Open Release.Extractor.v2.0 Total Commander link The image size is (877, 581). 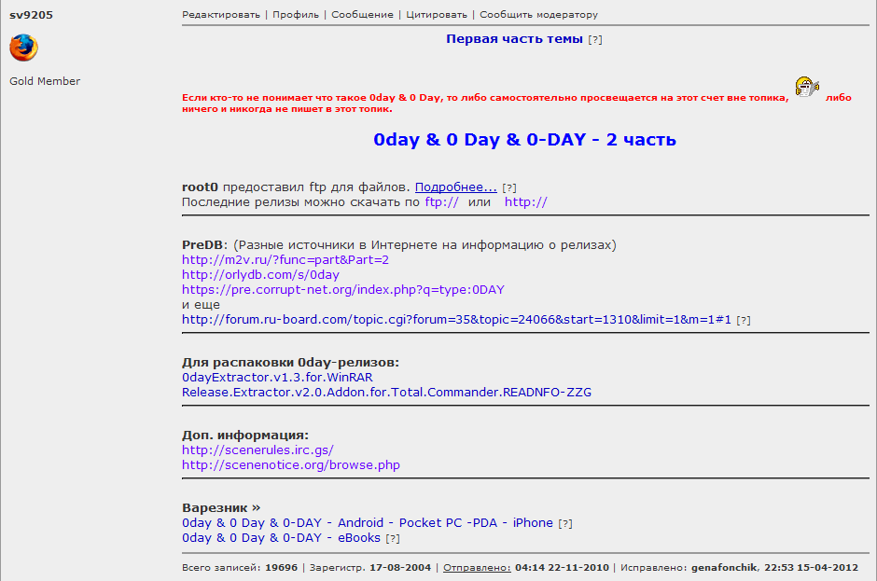[386, 392]
